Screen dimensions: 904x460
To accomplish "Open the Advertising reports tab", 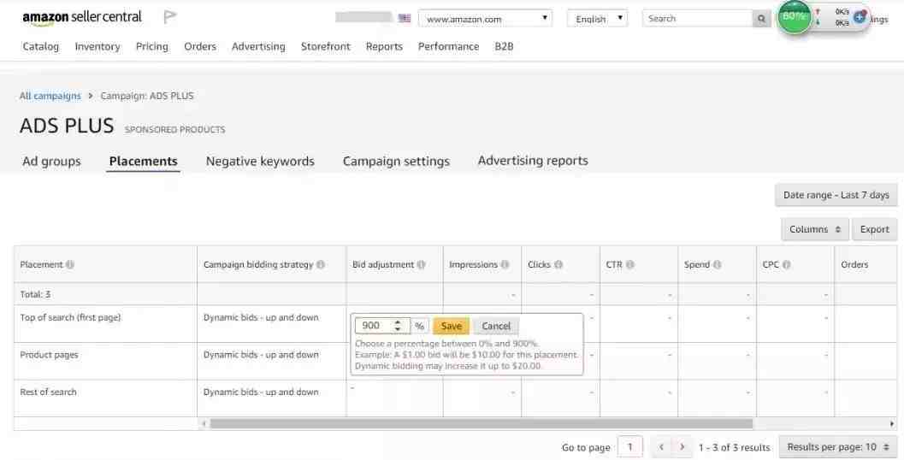I will (x=533, y=161).
